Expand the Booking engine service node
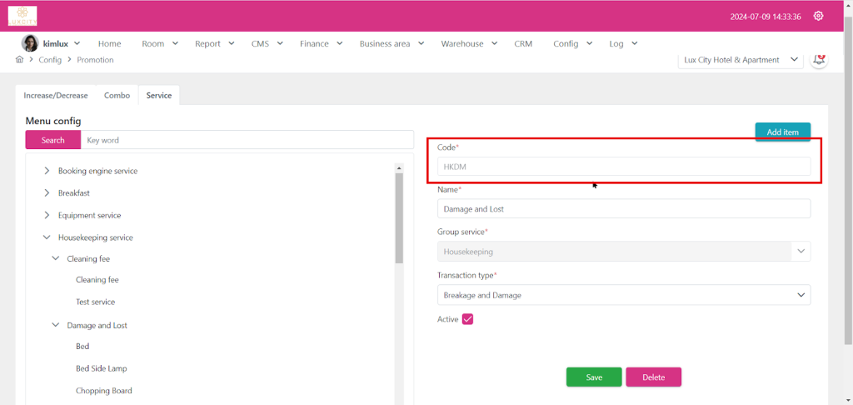853x405 pixels. pos(47,171)
